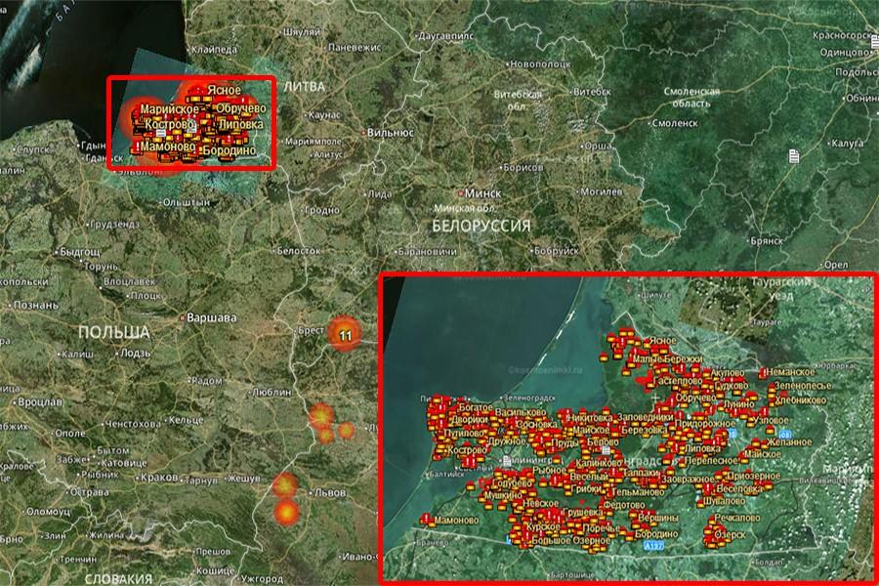Screen dimensions: 879x586
Task: Click the Вильнюс city label
Action: coord(388,132)
